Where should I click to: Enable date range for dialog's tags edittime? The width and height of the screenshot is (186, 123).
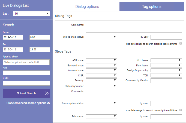tap(180, 43)
